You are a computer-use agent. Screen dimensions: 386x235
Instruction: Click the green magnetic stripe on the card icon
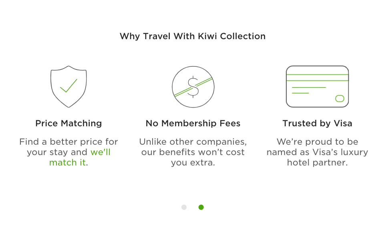pyautogui.click(x=318, y=78)
